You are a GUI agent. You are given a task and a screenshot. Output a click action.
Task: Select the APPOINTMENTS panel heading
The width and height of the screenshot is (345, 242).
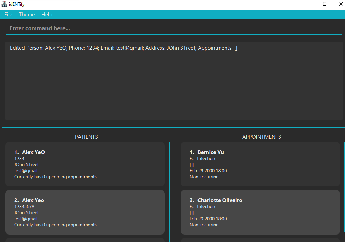pos(262,137)
